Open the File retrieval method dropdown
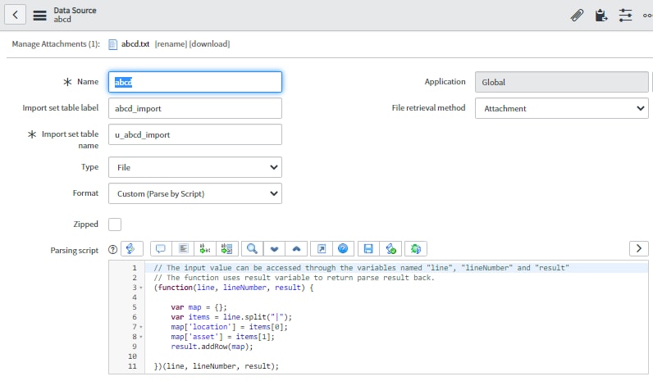 click(x=561, y=108)
